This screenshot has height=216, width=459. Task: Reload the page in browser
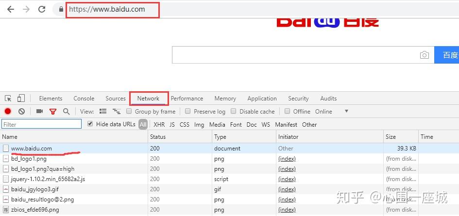point(42,9)
